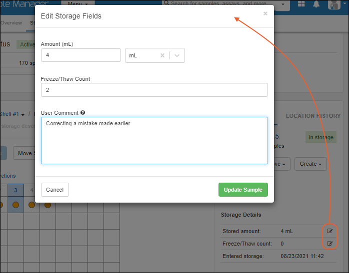
Task: Focus the Freeze/Thaw Count field
Action: (x=154, y=90)
